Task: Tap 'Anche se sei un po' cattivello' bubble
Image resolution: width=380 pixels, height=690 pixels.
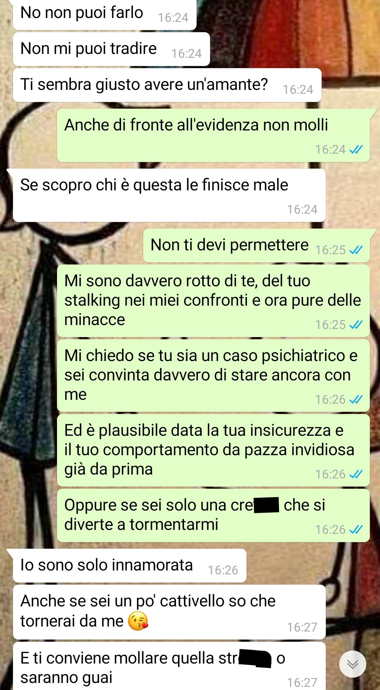Action: 169,612
